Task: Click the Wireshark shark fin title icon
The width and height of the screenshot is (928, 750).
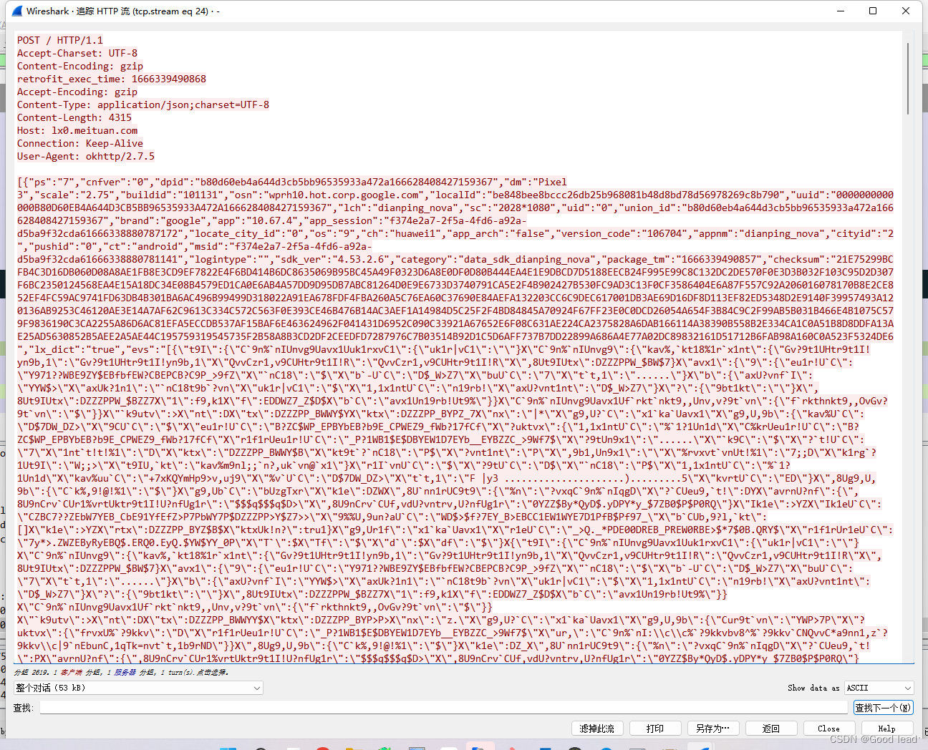Action: (17, 11)
